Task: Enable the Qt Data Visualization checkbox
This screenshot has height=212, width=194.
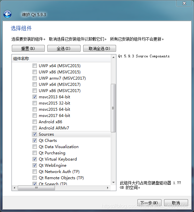Action: tap(35, 147)
